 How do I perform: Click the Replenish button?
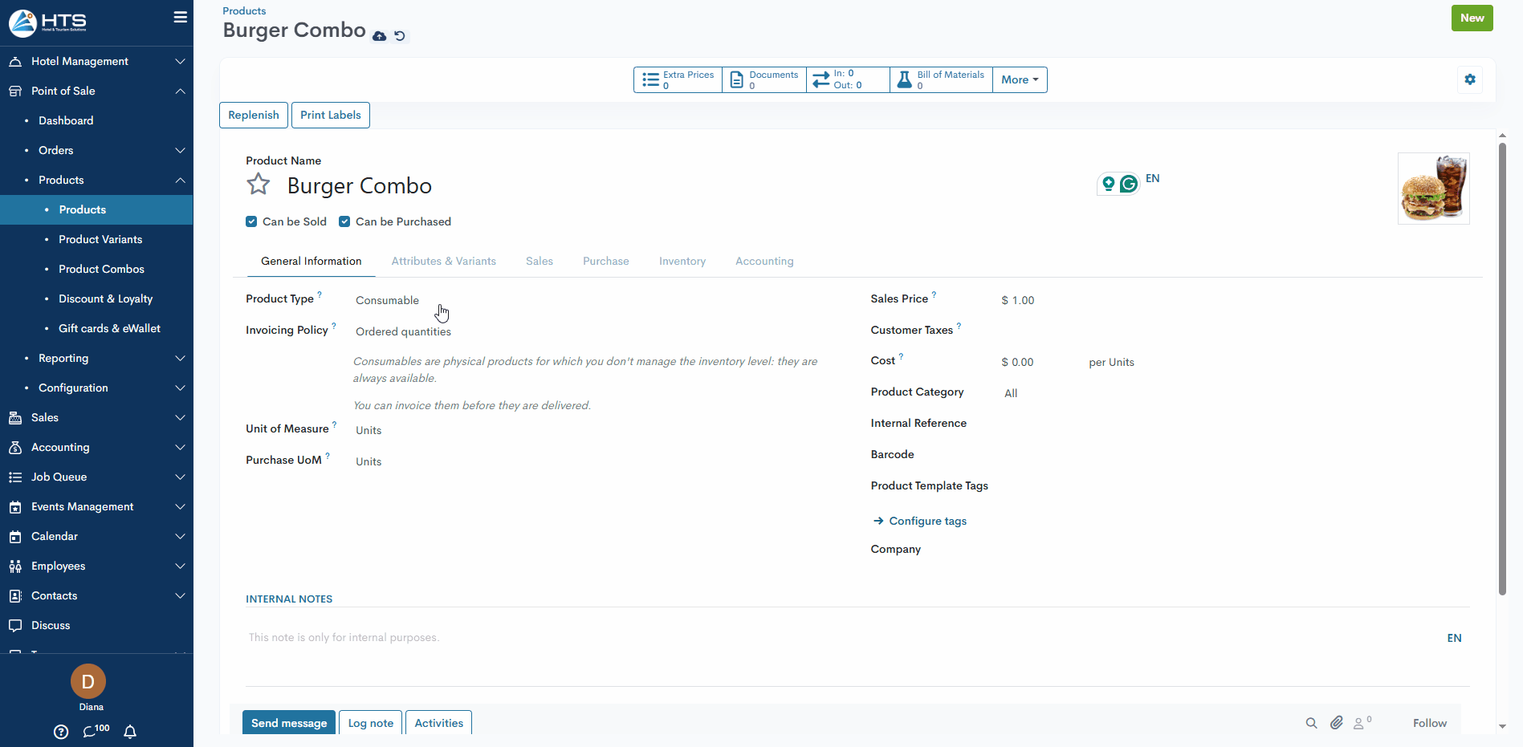(253, 115)
